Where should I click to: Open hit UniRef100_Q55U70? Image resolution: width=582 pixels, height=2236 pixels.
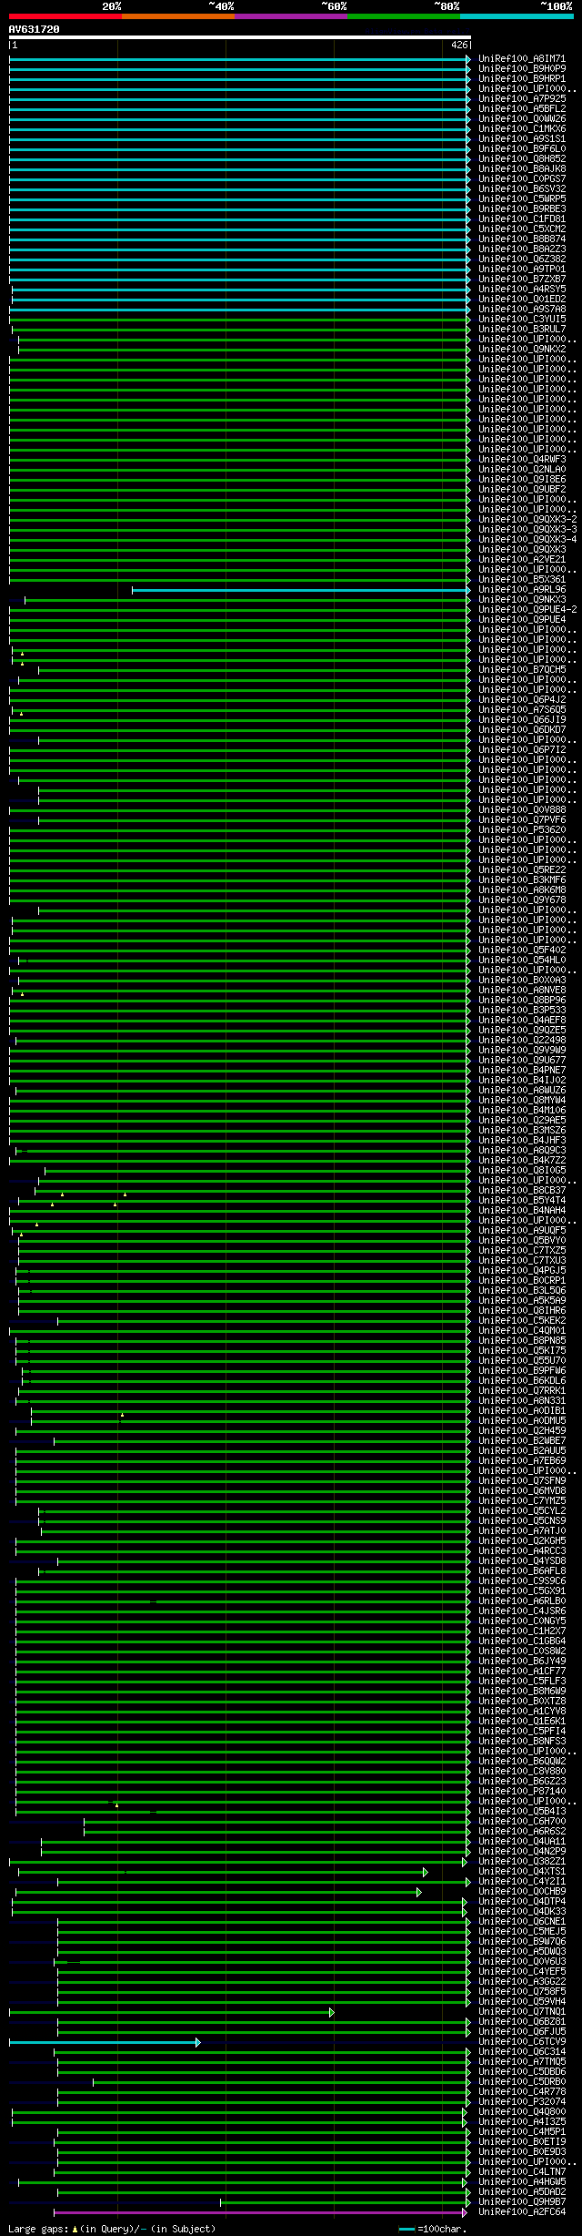(522, 1361)
